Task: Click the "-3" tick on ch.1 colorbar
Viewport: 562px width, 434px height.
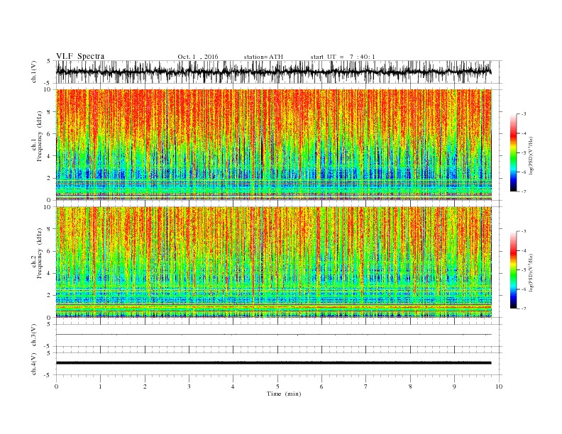Action: pyautogui.click(x=524, y=114)
